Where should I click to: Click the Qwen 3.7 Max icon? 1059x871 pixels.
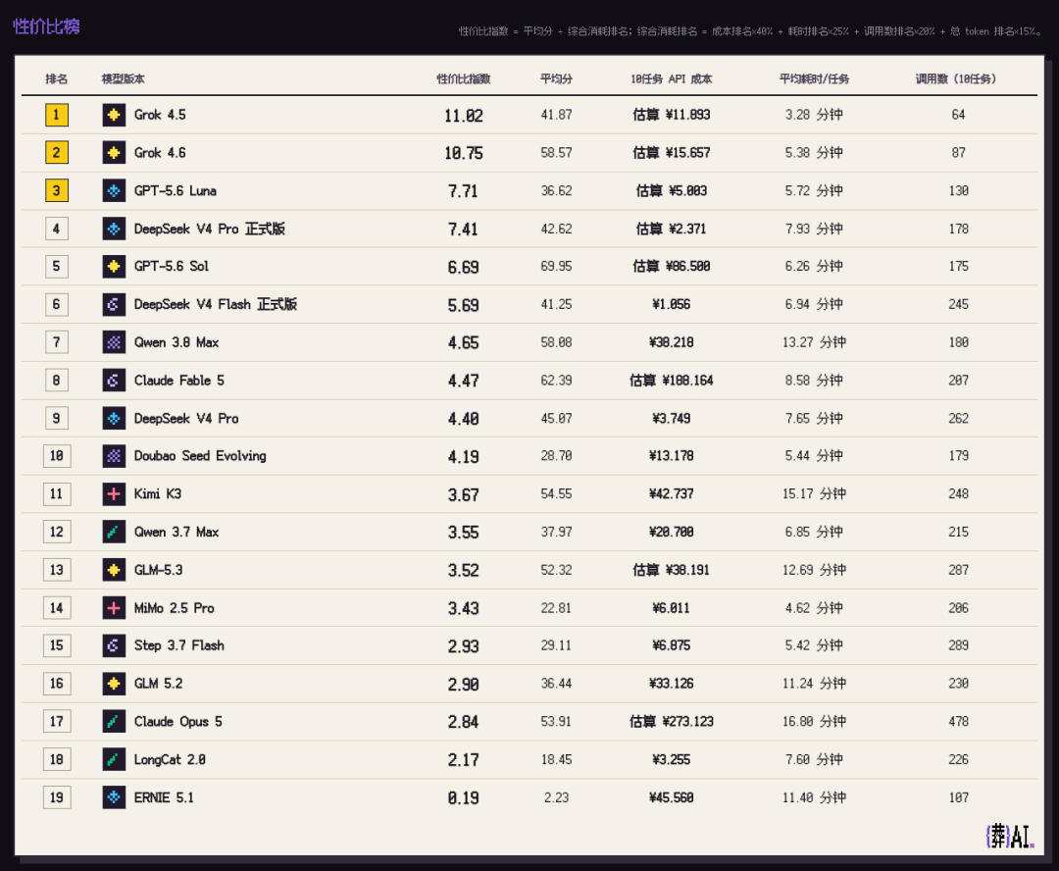(114, 532)
